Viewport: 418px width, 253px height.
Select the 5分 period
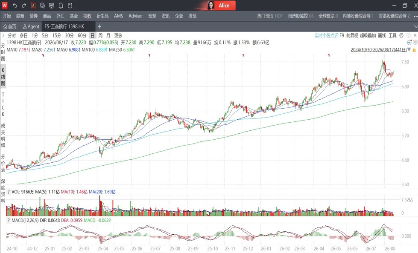(x=45, y=35)
